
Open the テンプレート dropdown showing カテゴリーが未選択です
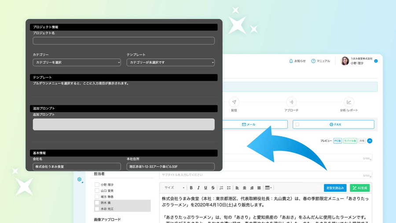170,63
